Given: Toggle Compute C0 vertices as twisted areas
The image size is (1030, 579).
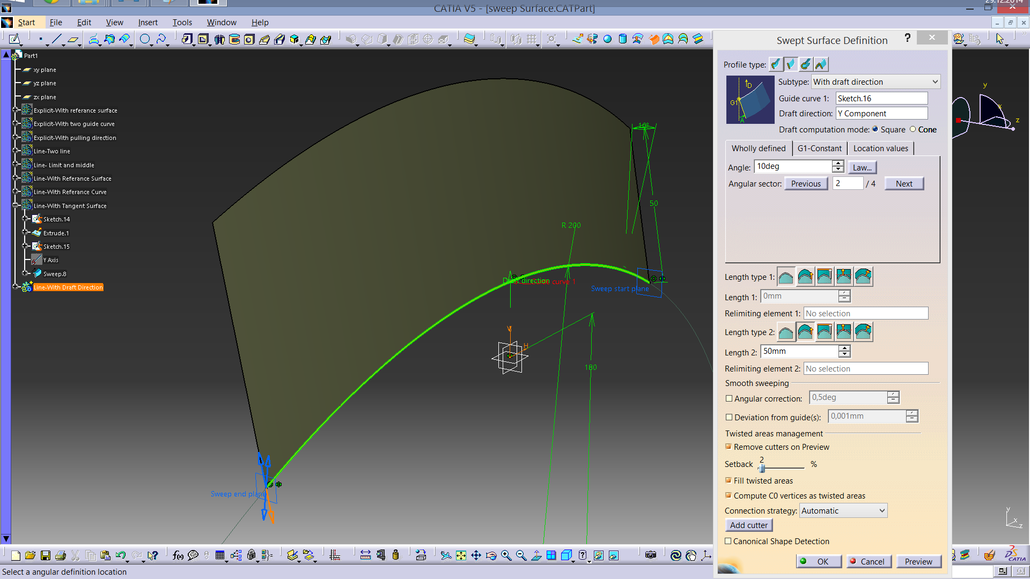Looking at the screenshot, I should pyautogui.click(x=728, y=495).
